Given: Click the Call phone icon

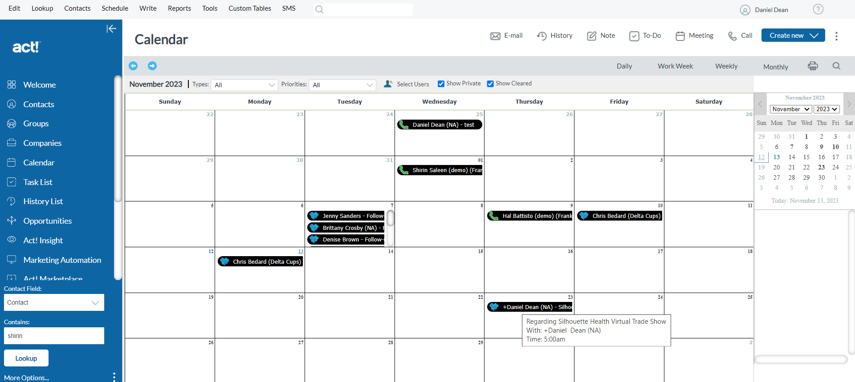Looking at the screenshot, I should pos(732,36).
